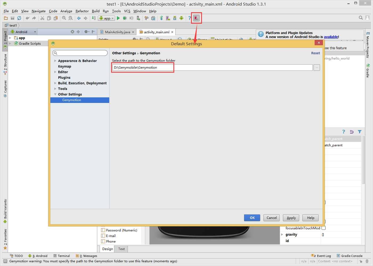The image size is (373, 266).
Task: Click the Open folder toolbar icon
Action: click(x=6, y=18)
